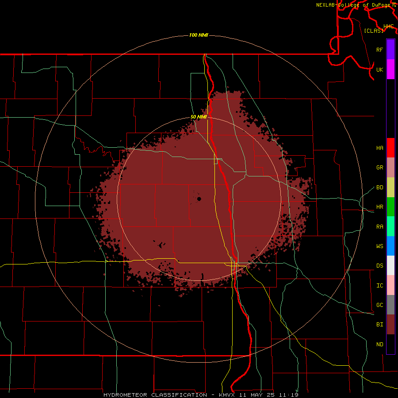Screen dimensions: 398x398
Task: Click the RA light green legend swatch
Action: (390, 226)
